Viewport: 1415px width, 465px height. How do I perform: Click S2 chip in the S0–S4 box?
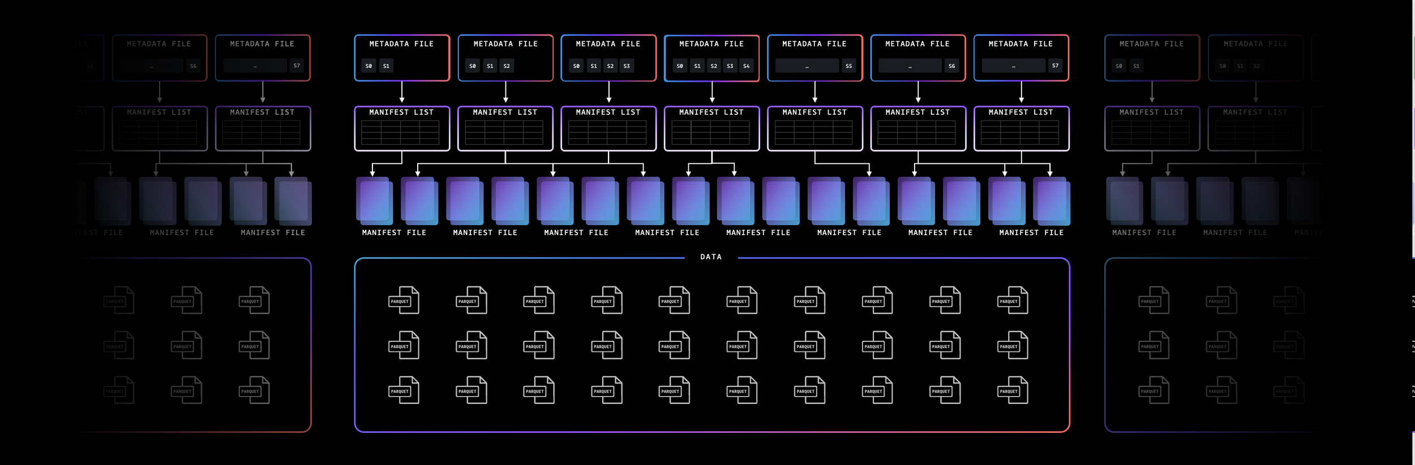714,66
